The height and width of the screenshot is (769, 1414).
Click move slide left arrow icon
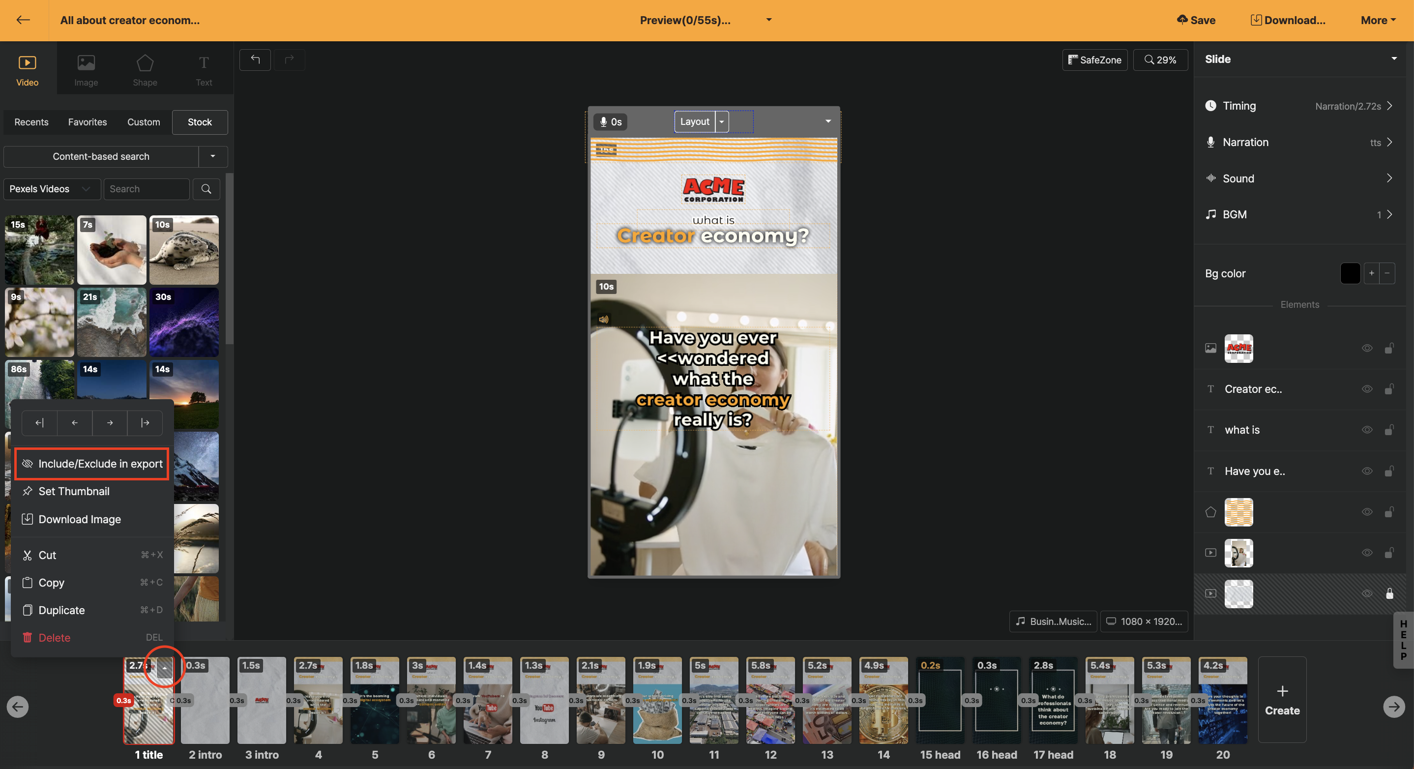pos(75,423)
